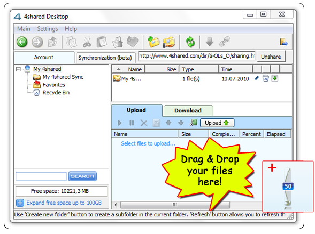Create new folder with the green-plus folder icon
The width and height of the screenshot is (315, 234).
153,42
